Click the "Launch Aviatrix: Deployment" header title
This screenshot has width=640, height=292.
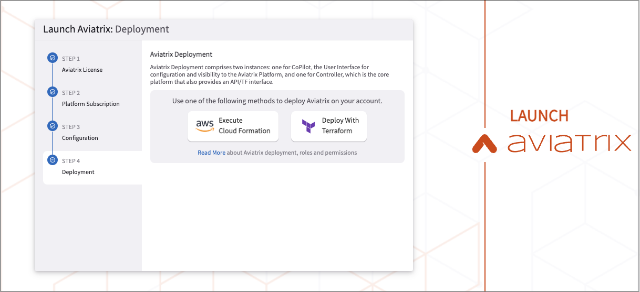(106, 29)
